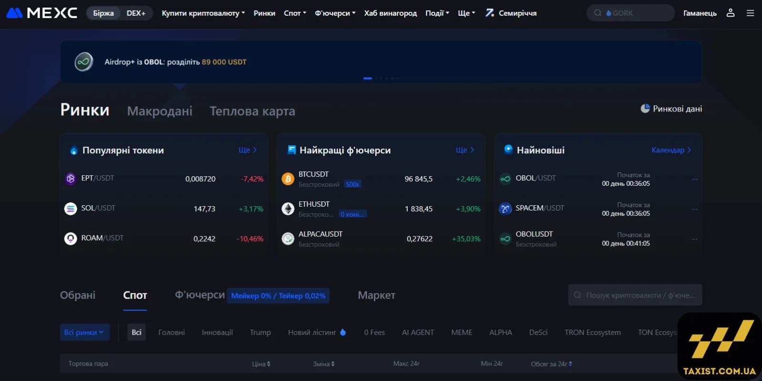Click the Ethereum ETHUSDT icon
The width and height of the screenshot is (762, 381).
tap(288, 209)
